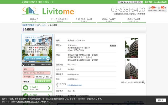This screenshot has width=168, height=105.
Task: Click the Livitome house logo icon
Action: pos(30,11)
